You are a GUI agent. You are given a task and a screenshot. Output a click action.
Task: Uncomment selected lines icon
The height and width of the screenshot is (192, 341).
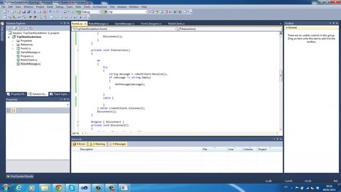pos(45,17)
